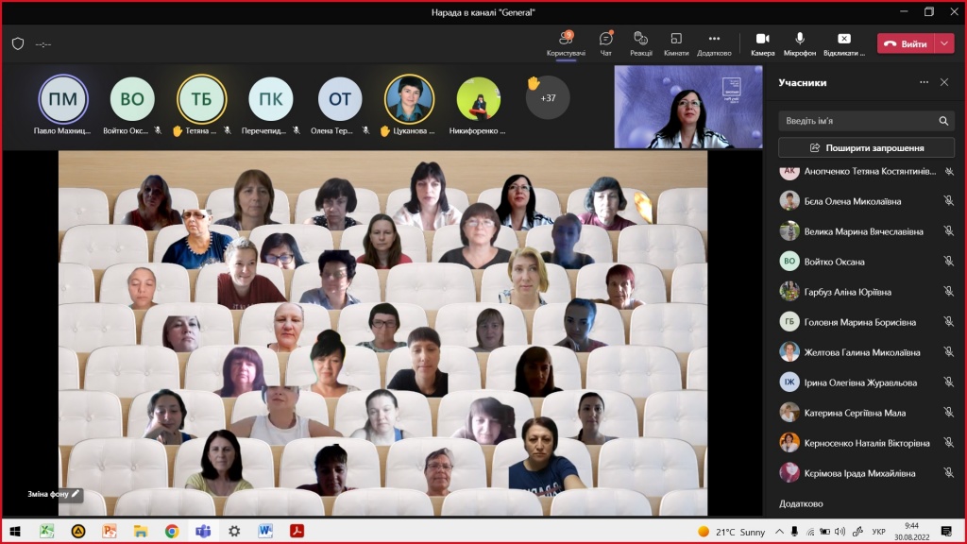
Task: Open the Вийти button dropdown arrow
Action: click(944, 43)
